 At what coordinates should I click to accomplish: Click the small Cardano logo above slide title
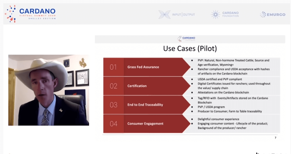point(186,39)
